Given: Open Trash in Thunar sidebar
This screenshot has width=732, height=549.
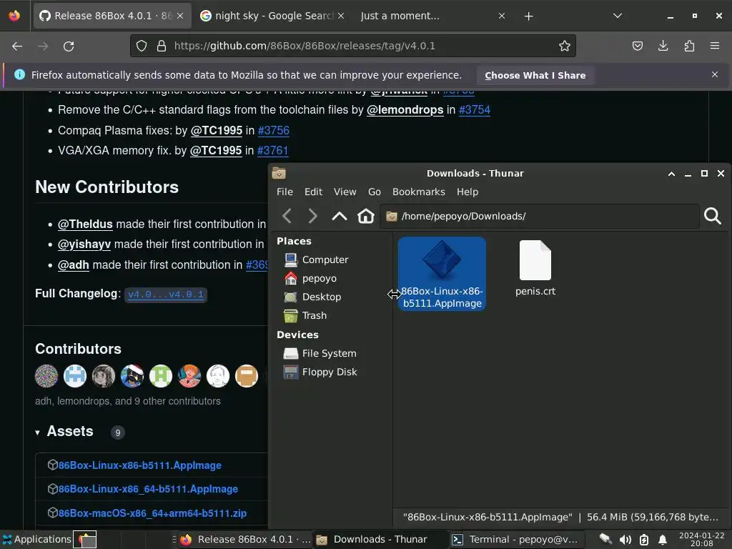Looking at the screenshot, I should pyautogui.click(x=305, y=315).
